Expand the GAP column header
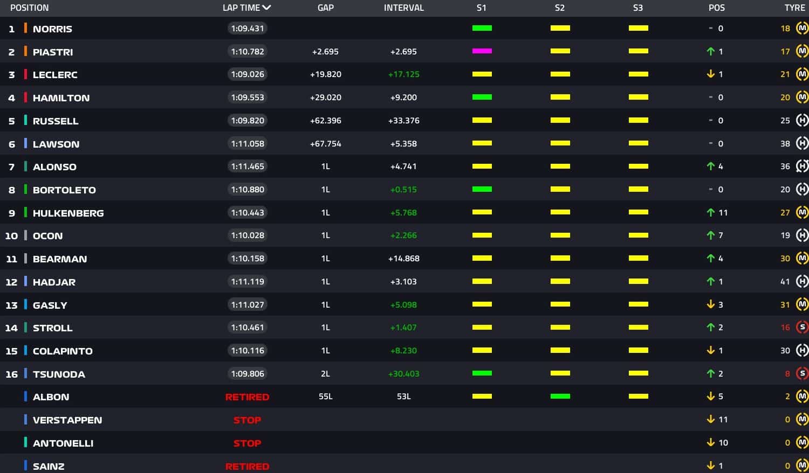Viewport: 809px width, 473px height. coord(326,8)
